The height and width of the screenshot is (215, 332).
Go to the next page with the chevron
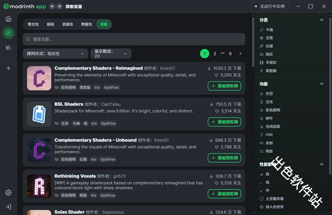tap(240, 54)
